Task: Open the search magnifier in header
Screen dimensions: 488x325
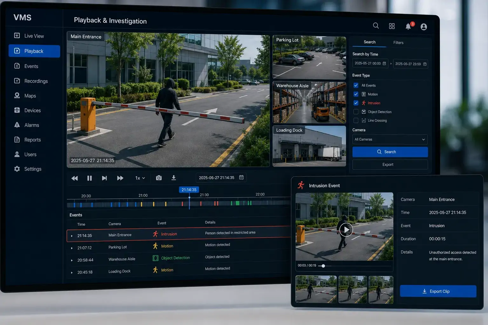Action: pyautogui.click(x=376, y=26)
